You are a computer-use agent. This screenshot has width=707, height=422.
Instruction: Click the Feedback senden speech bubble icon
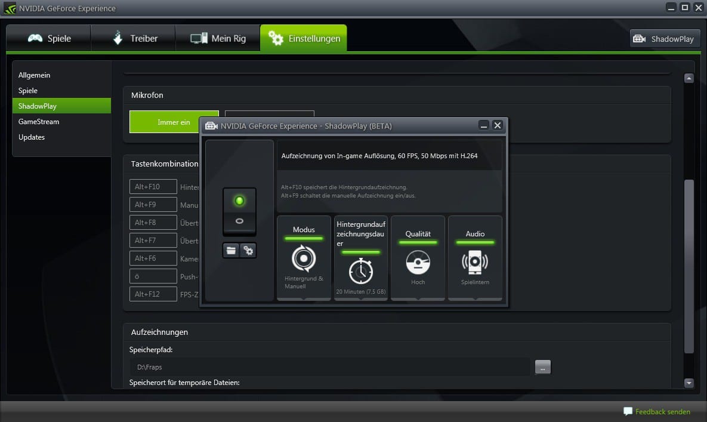tap(628, 411)
